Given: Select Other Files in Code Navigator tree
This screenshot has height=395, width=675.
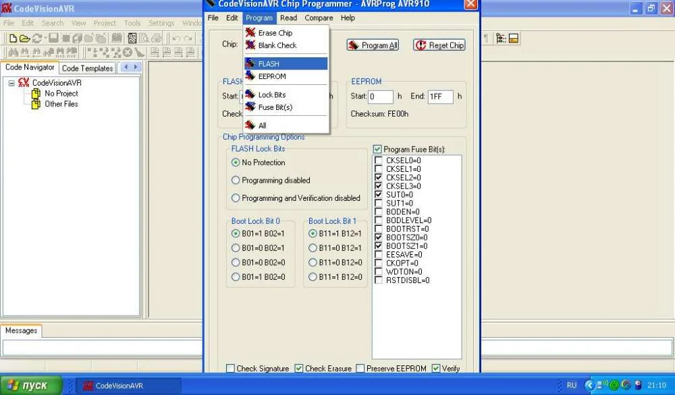Looking at the screenshot, I should pos(61,104).
